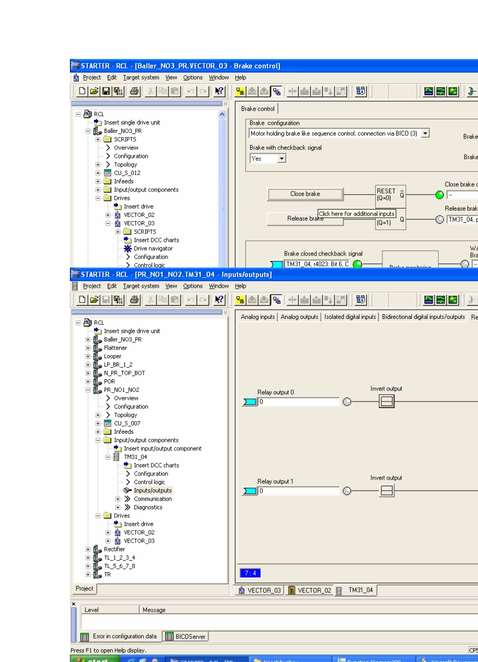Click the cyan BICO connector for Relay output 0
The height and width of the screenshot is (662, 478).
[250, 402]
